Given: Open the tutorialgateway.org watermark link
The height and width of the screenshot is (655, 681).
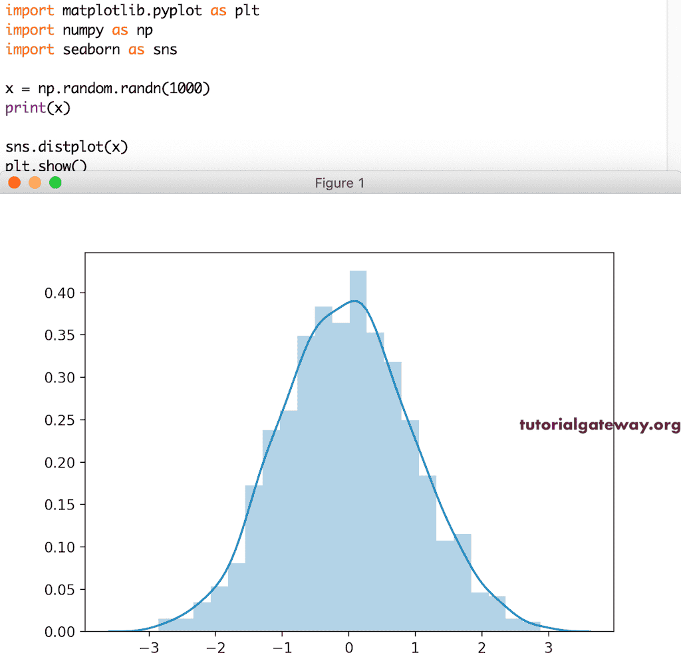Looking at the screenshot, I should click(x=599, y=425).
